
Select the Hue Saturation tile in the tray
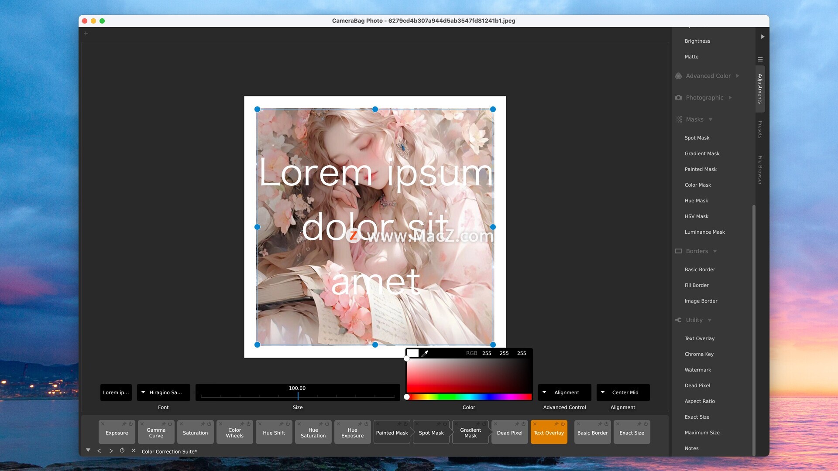313,432
